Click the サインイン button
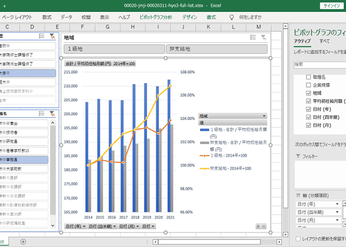This screenshot has height=247, width=346. click(x=332, y=6)
